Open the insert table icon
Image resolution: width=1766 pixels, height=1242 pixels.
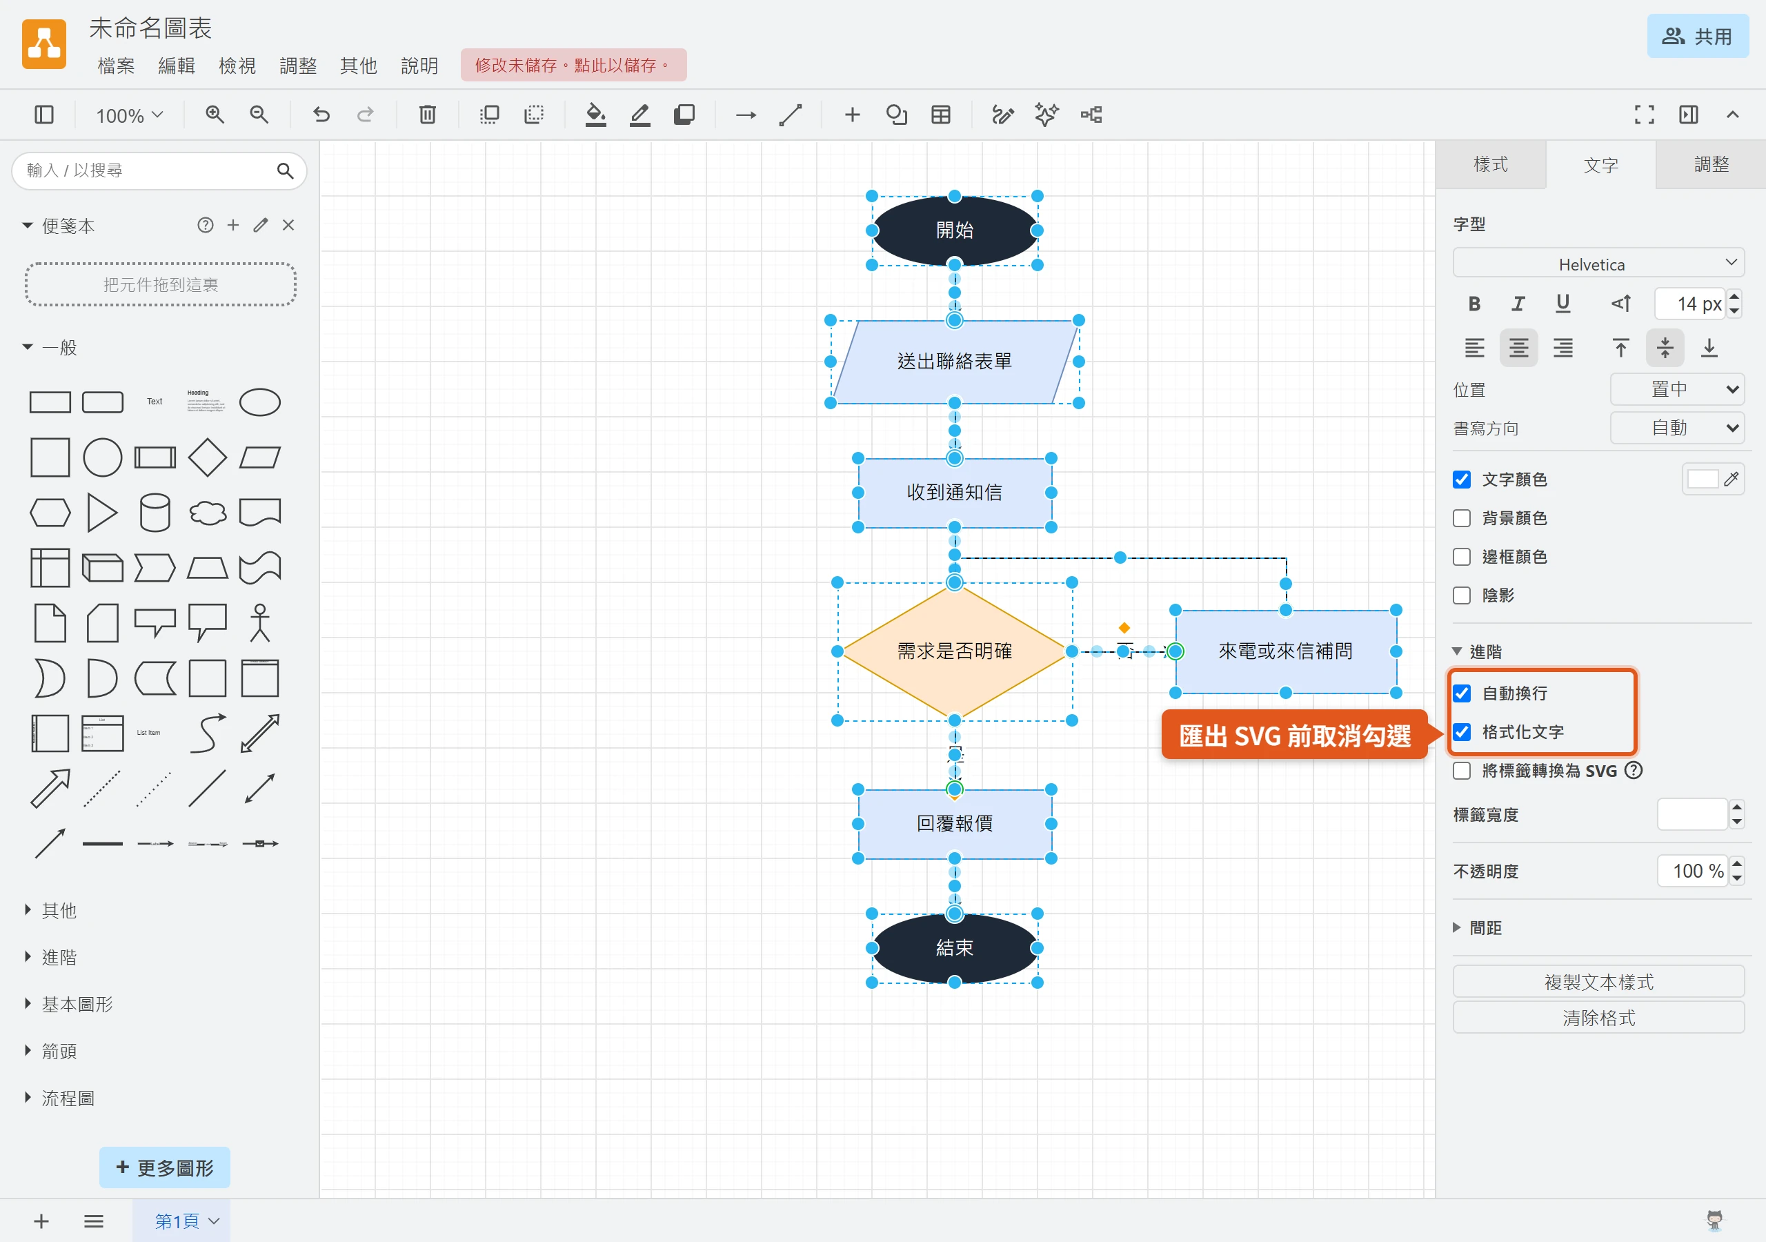tap(941, 115)
